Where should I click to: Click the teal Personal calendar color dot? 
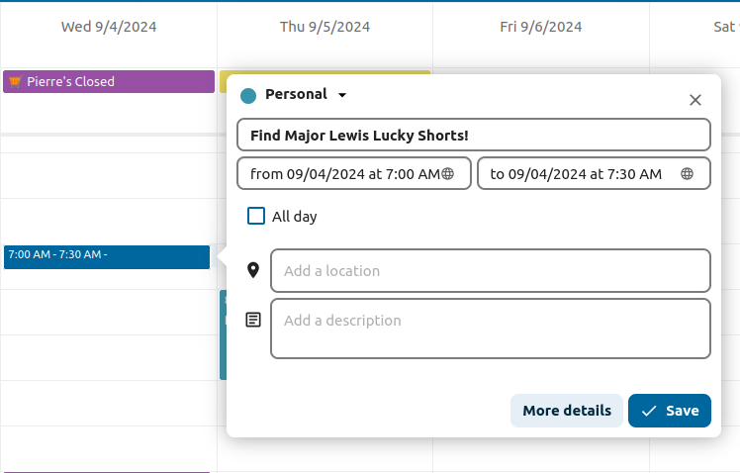coord(248,95)
